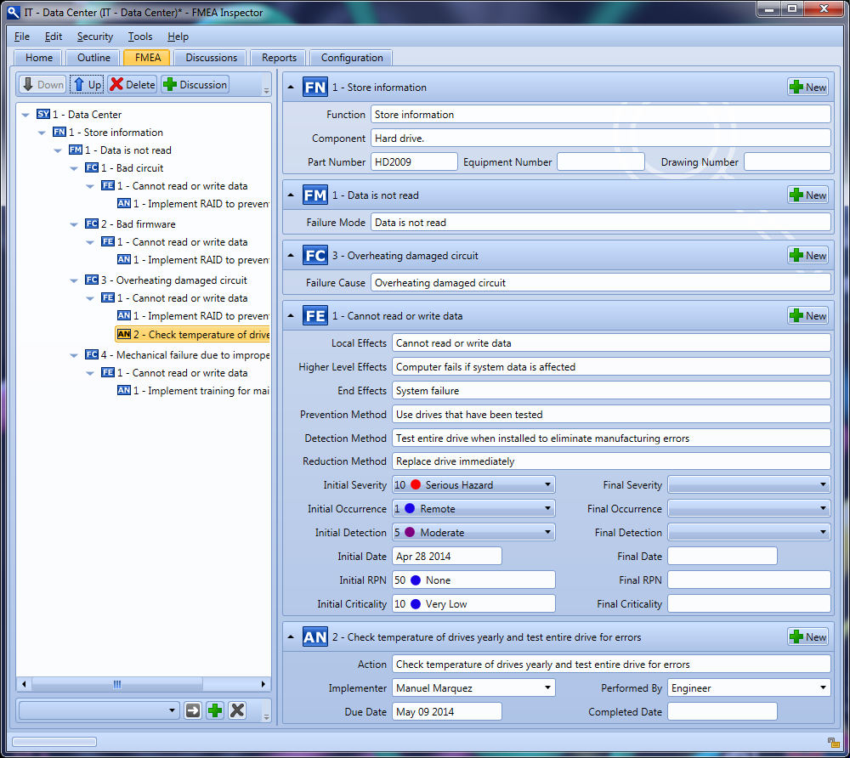
Task: Add a new Discussion from toolbar
Action: pos(195,84)
